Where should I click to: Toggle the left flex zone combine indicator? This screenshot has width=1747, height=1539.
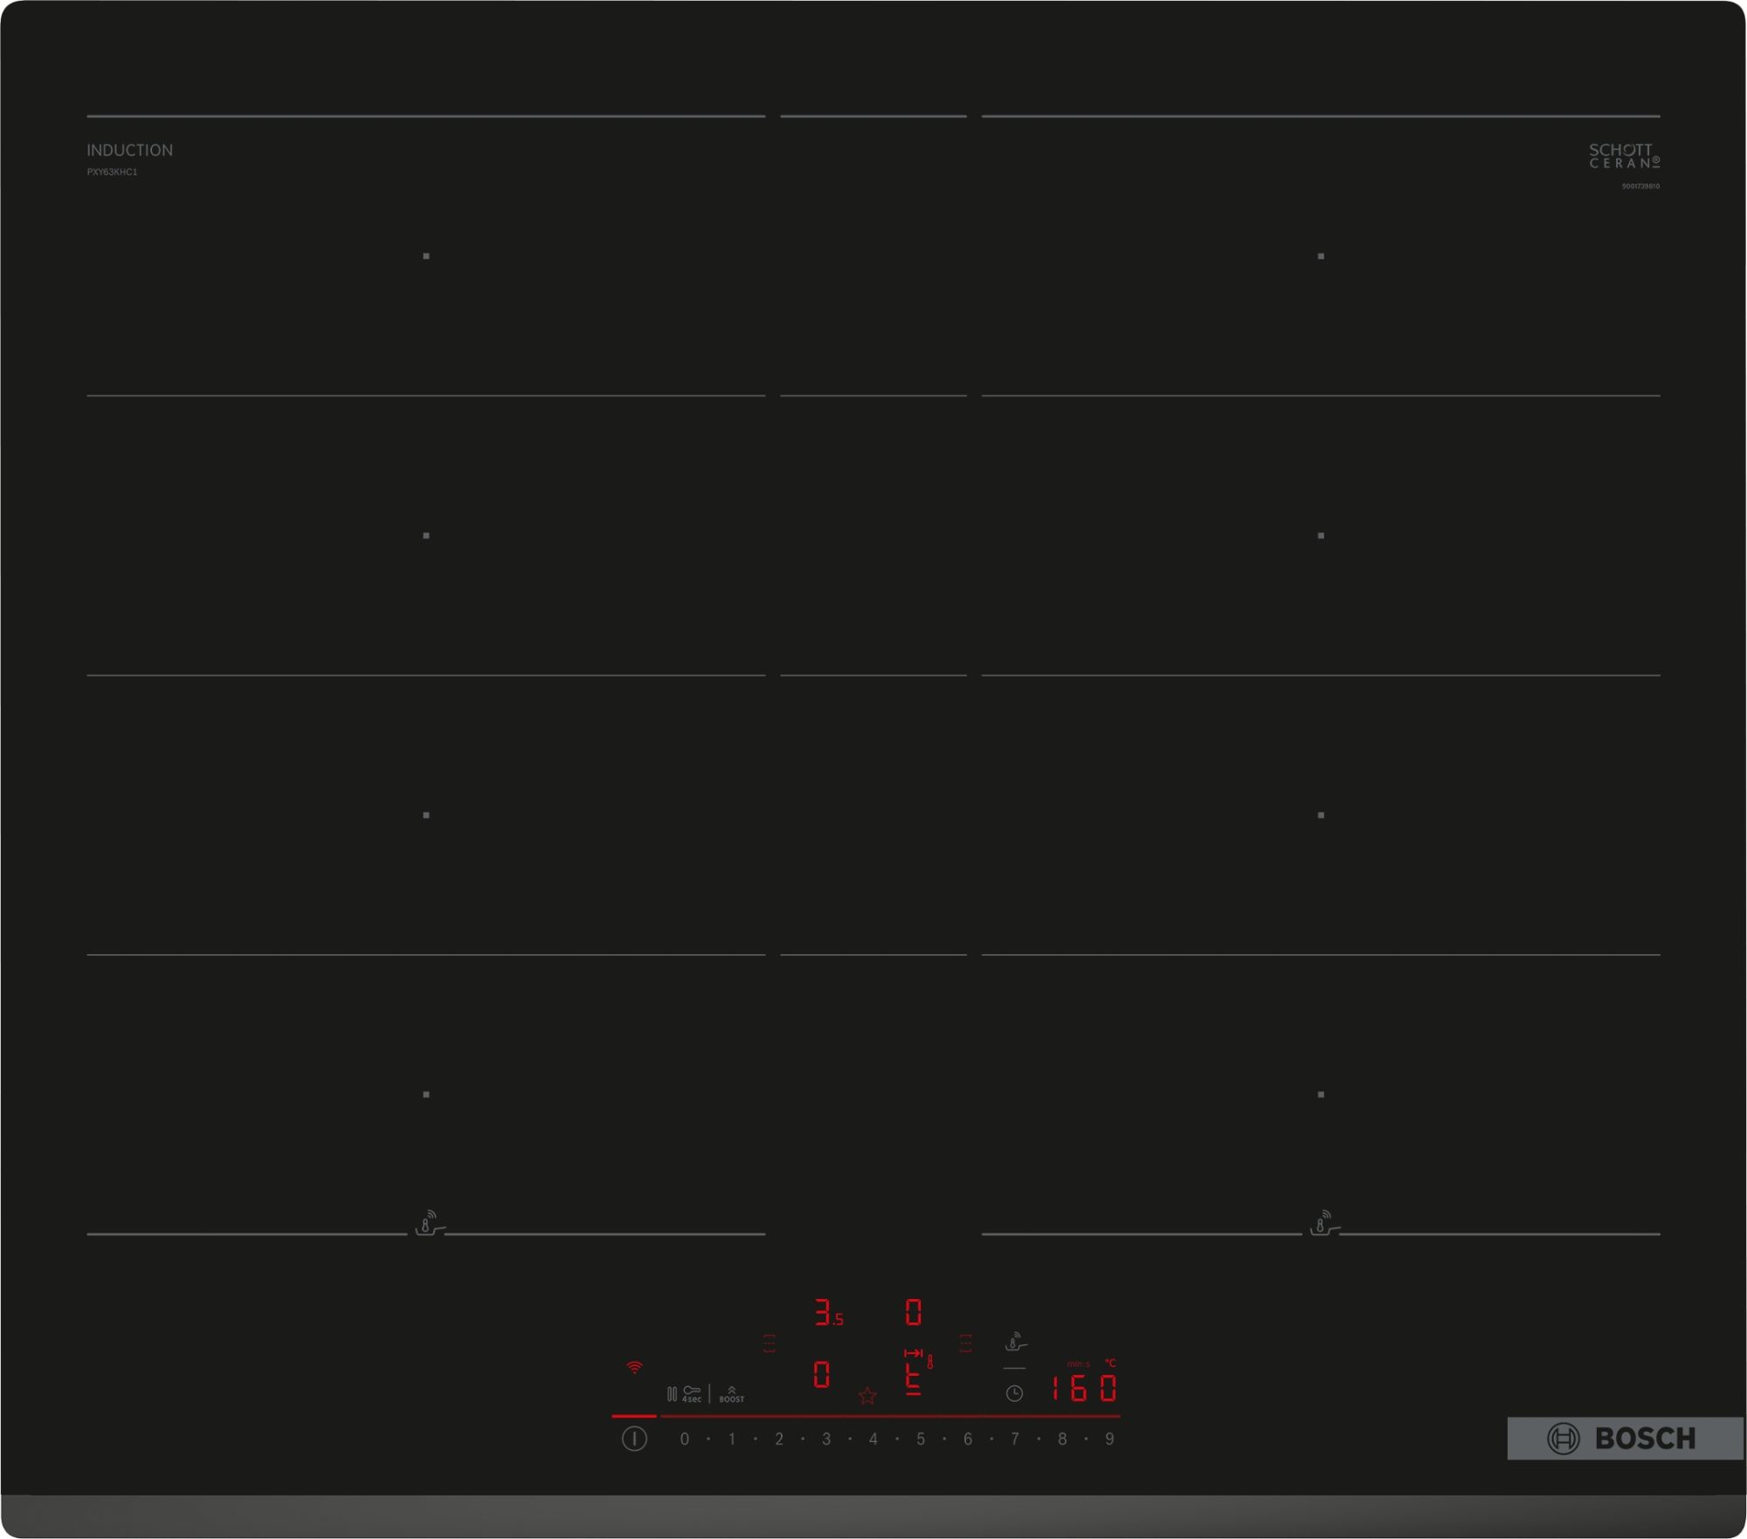coord(769,1343)
